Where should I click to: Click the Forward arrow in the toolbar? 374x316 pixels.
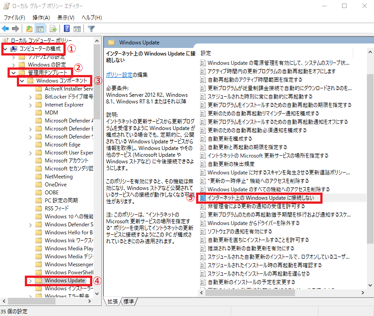click(16, 29)
